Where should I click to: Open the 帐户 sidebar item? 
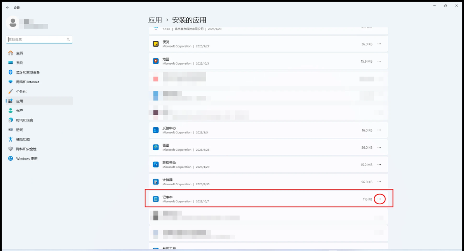[39, 111]
